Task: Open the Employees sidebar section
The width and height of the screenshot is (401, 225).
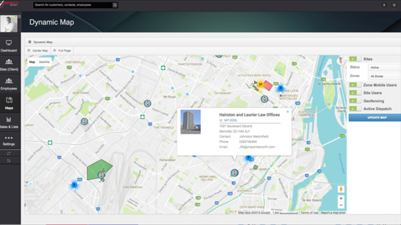Action: 9,84
